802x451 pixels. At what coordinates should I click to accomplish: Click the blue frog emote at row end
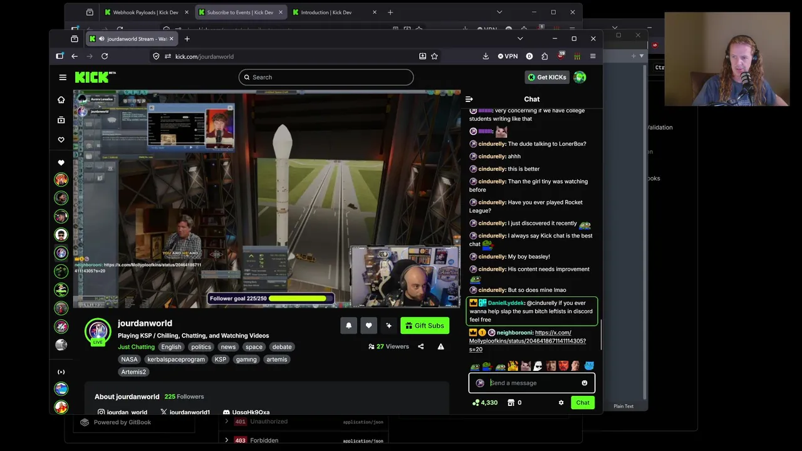(589, 366)
